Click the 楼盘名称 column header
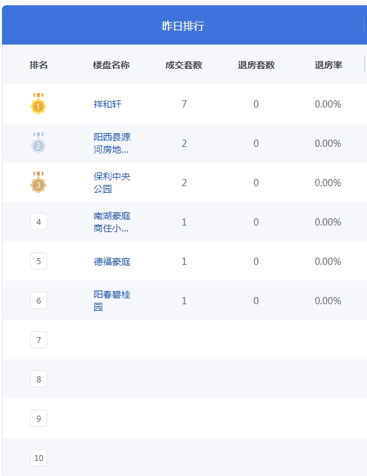This screenshot has height=476, width=367. point(112,65)
